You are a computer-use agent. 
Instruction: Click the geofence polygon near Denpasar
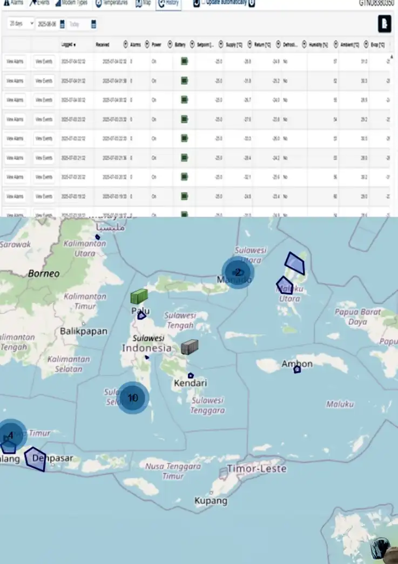pyautogui.click(x=36, y=458)
